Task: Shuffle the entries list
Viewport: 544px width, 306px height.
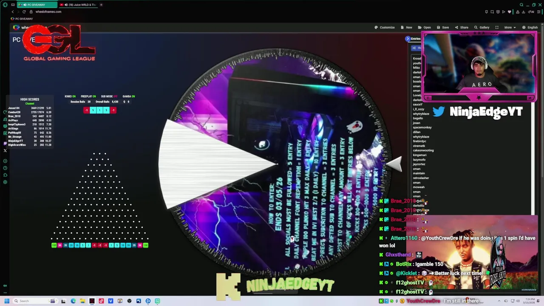Action: pyautogui.click(x=416, y=48)
